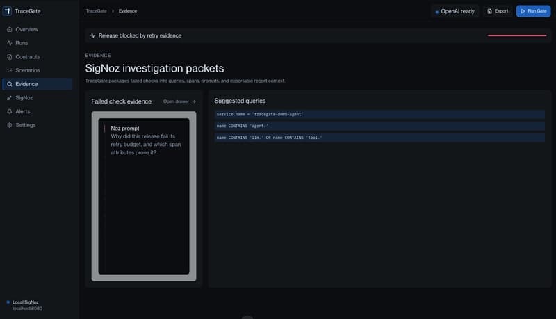Click the Evidence magnifier icon
The width and height of the screenshot is (556, 319).
point(10,84)
